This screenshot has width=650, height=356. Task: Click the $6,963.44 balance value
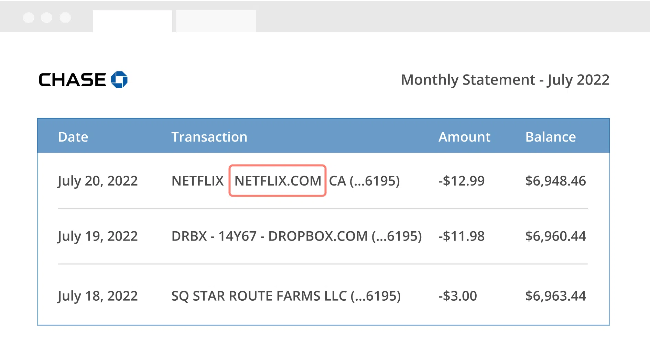pyautogui.click(x=555, y=296)
